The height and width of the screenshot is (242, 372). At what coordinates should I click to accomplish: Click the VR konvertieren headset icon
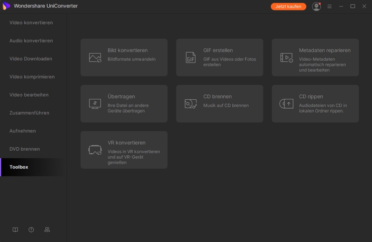pos(95,150)
